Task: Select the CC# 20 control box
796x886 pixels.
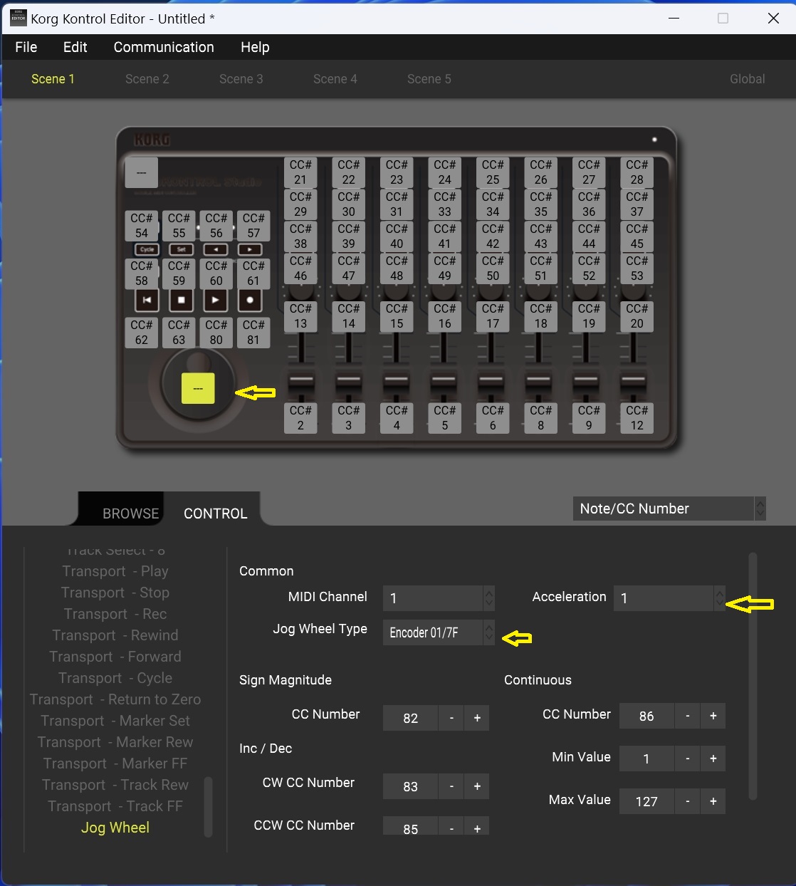Action: pyautogui.click(x=637, y=316)
